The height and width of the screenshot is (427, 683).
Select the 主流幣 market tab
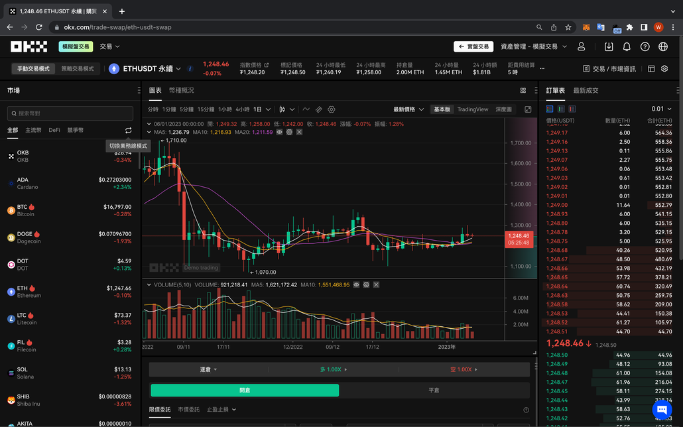pos(33,130)
